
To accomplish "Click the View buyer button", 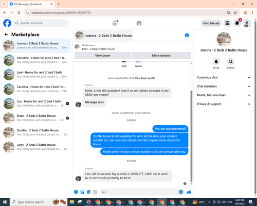I will tap(103, 56).
